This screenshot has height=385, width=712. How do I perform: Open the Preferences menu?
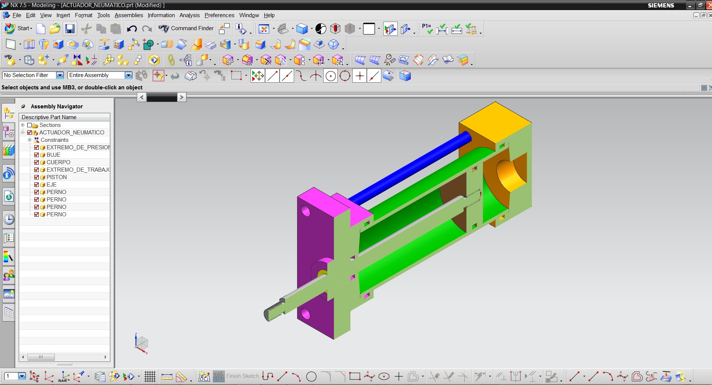(219, 15)
